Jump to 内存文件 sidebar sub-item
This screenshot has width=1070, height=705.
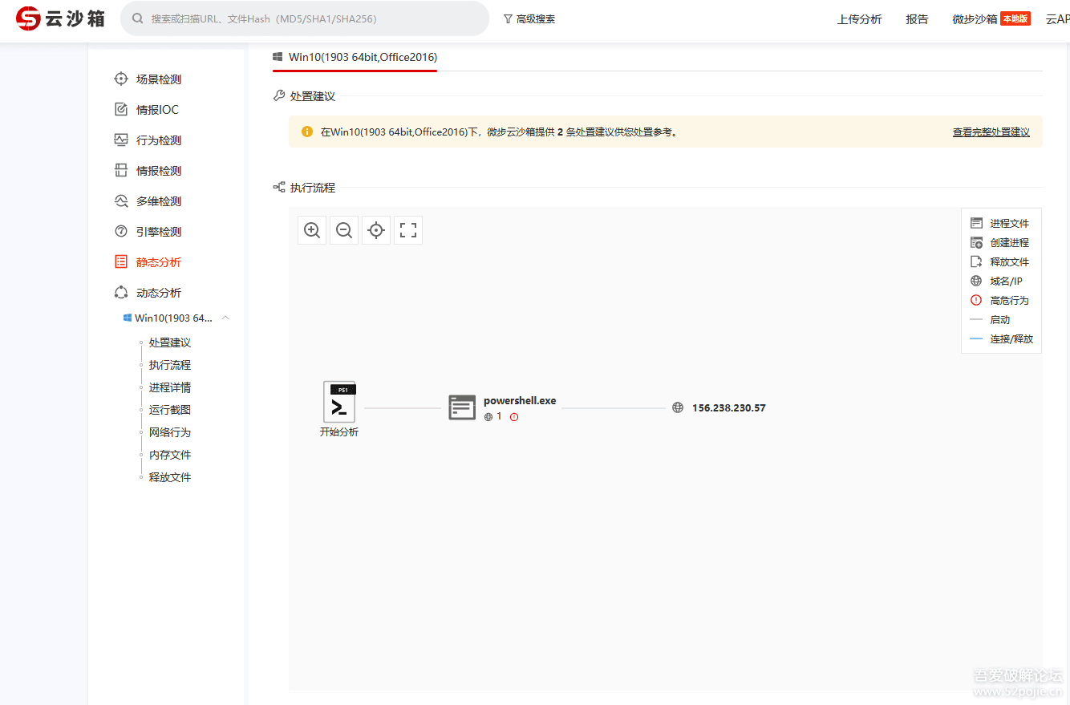[x=170, y=455]
